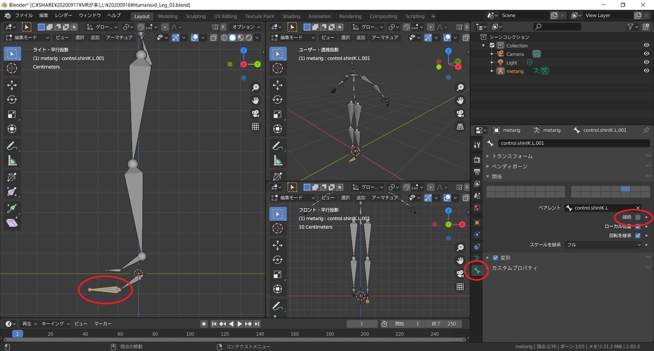Screen dimensions: 654x351
Task: Click the timeline frame scrubber at frame 1
Action: (x=17, y=334)
